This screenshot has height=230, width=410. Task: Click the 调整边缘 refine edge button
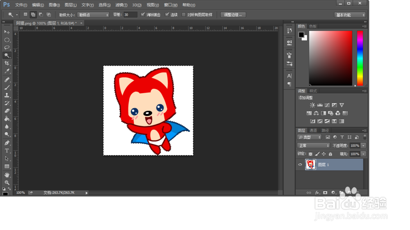[x=233, y=15]
